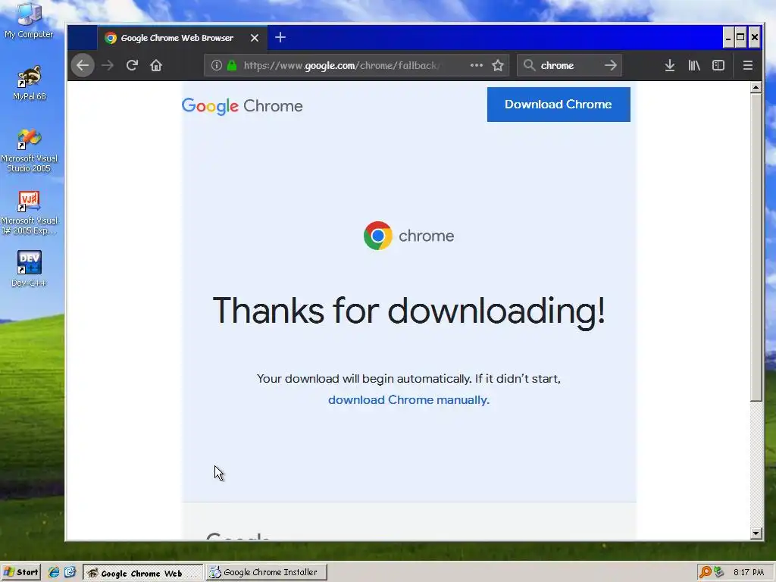Open page actions three-dot menu
776x582 pixels.
pyautogui.click(x=476, y=65)
